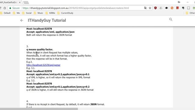Open the Me bookmarks folder
The image size is (195, 110).
point(16,13)
